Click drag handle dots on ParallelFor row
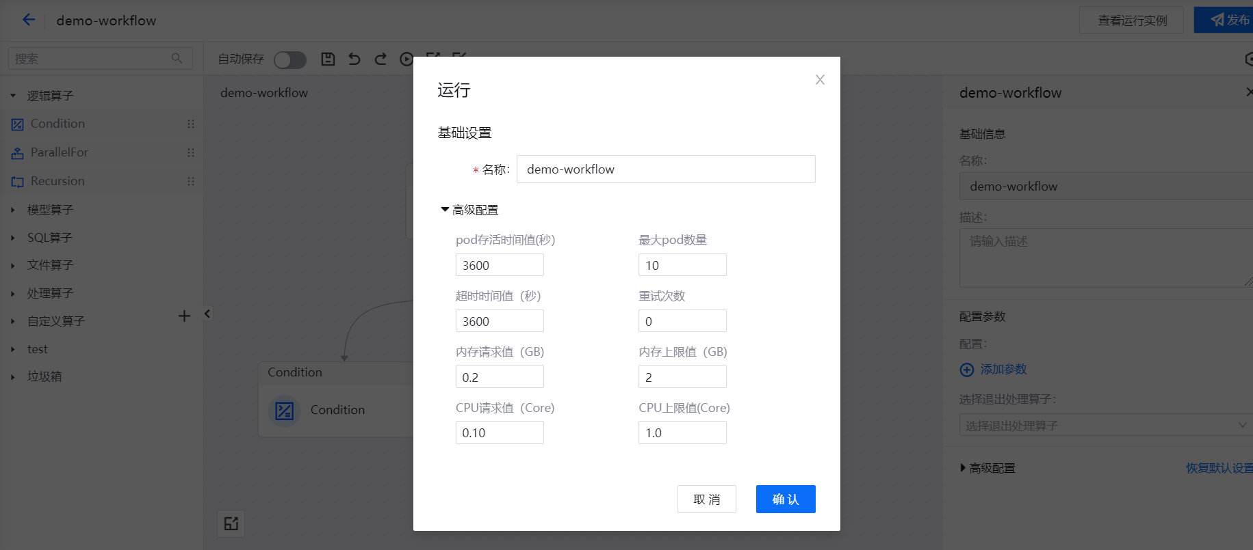The height and width of the screenshot is (550, 1253). point(191,152)
